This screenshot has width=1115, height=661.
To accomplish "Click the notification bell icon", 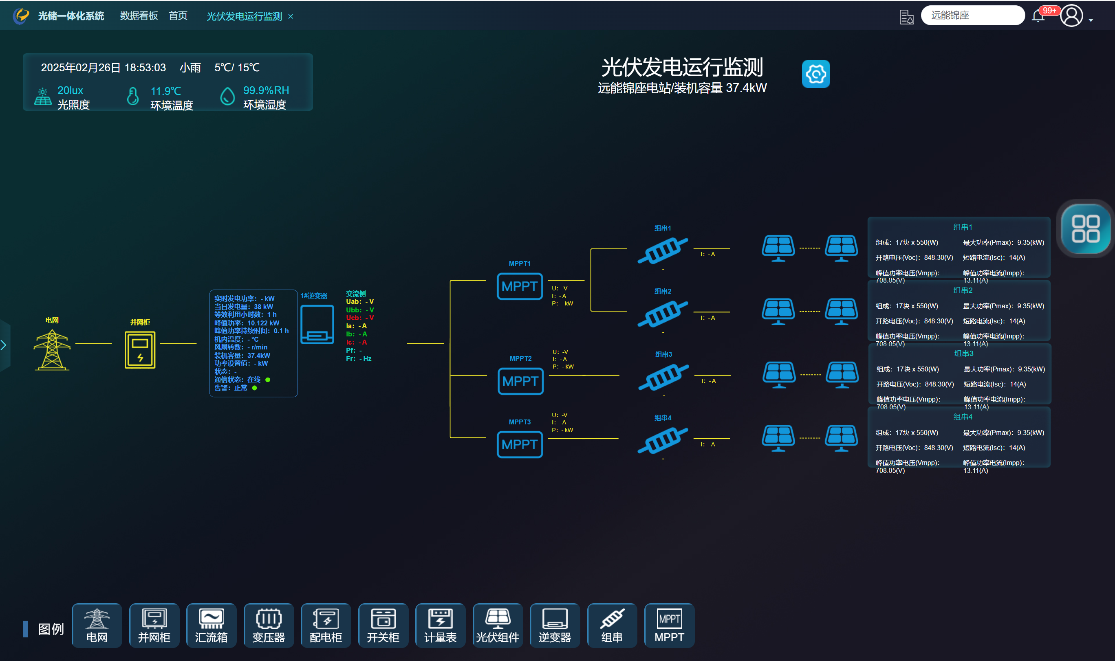I will click(1038, 16).
